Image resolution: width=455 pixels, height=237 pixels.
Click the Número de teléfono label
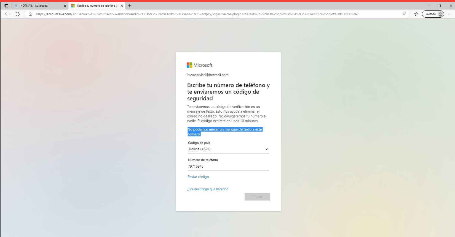coord(203,160)
